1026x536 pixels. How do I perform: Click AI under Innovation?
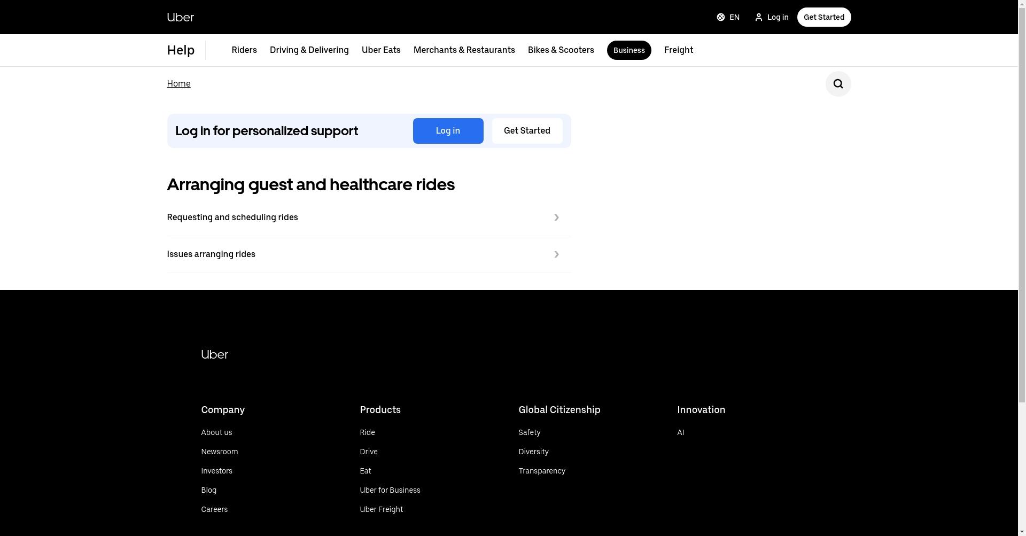[x=680, y=432]
